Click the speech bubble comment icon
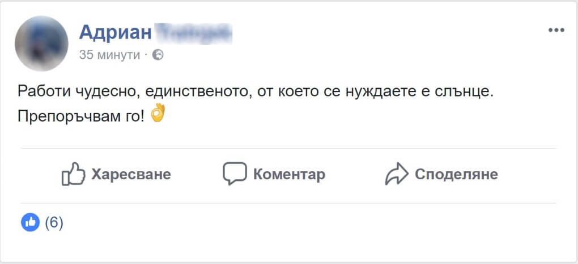This screenshot has height=264, width=578. pyautogui.click(x=235, y=174)
